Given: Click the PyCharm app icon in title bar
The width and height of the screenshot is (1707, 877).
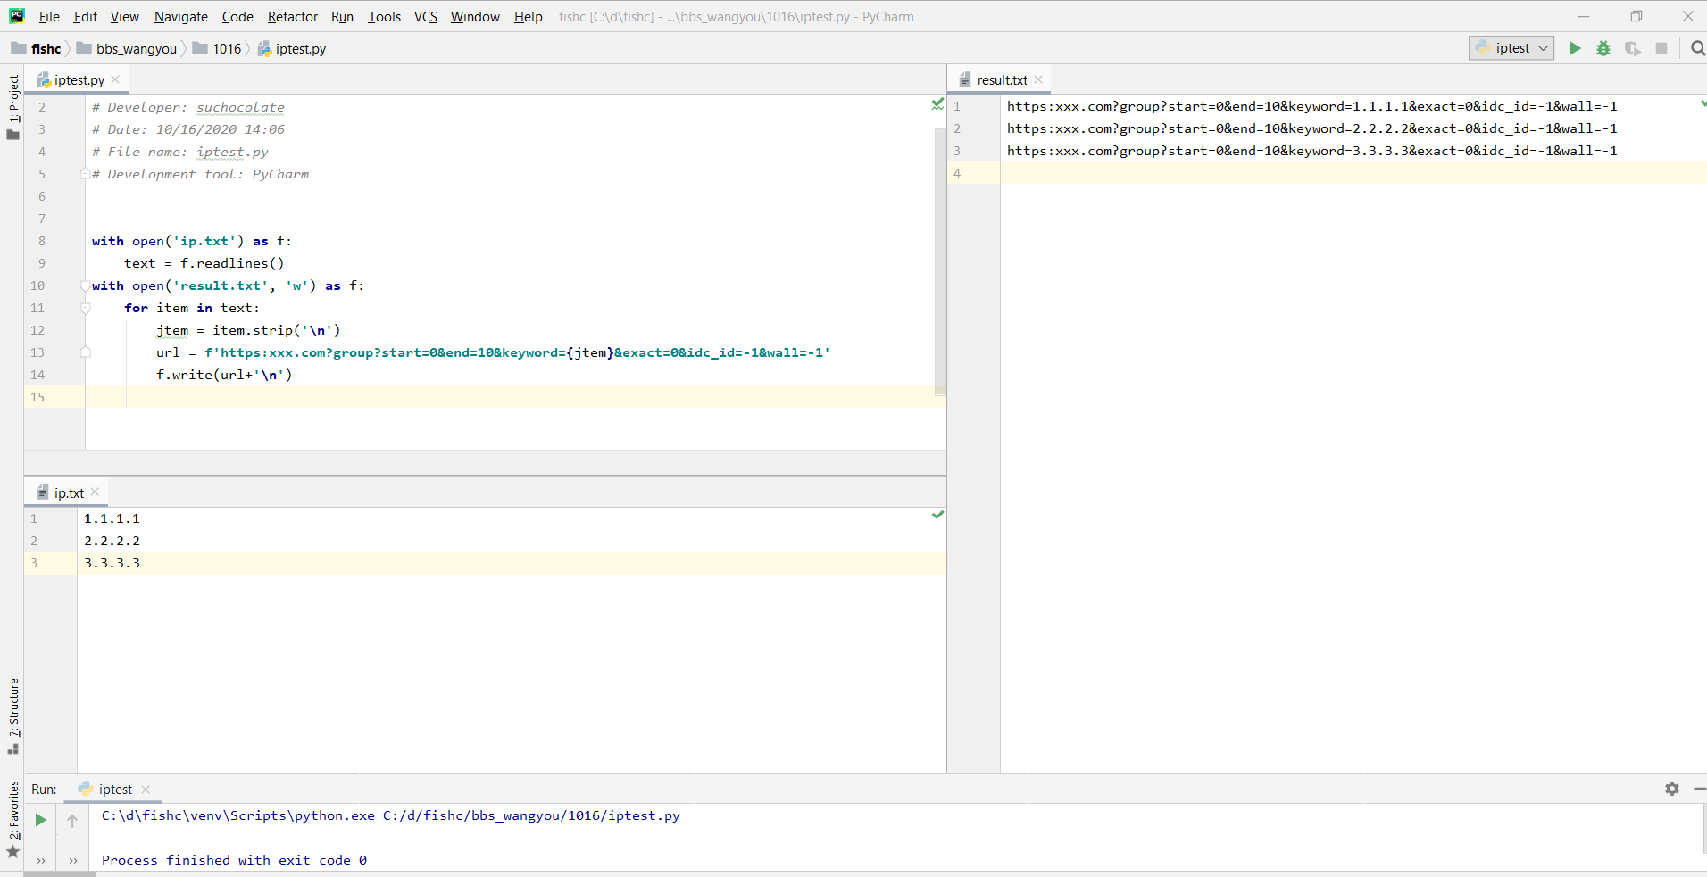Looking at the screenshot, I should coord(17,16).
